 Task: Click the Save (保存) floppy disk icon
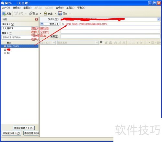click(x=60, y=13)
